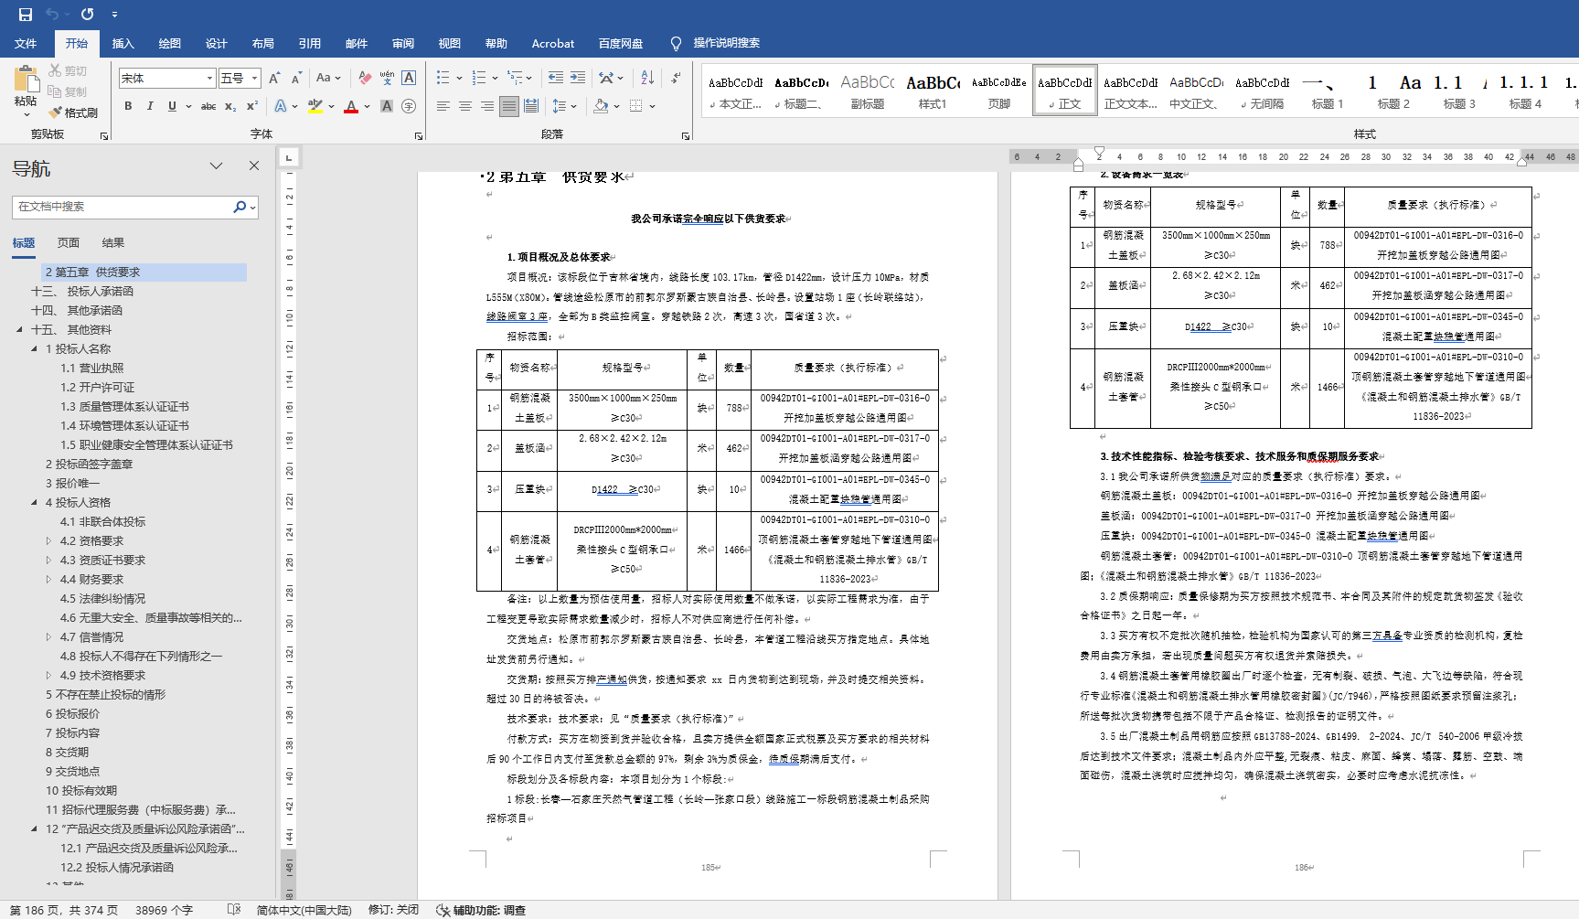The width and height of the screenshot is (1579, 919).
Task: Toggle justify alignment button
Action: [x=509, y=106]
